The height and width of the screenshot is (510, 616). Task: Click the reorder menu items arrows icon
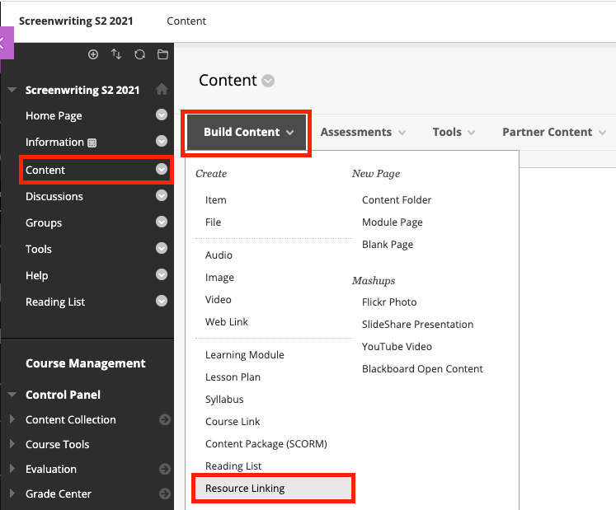point(116,54)
